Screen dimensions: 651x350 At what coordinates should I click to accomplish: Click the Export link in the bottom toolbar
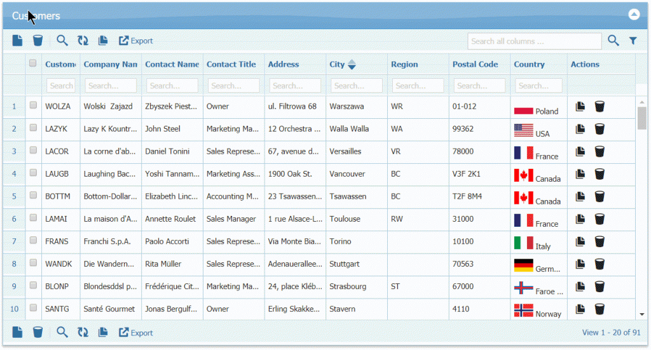tap(136, 332)
